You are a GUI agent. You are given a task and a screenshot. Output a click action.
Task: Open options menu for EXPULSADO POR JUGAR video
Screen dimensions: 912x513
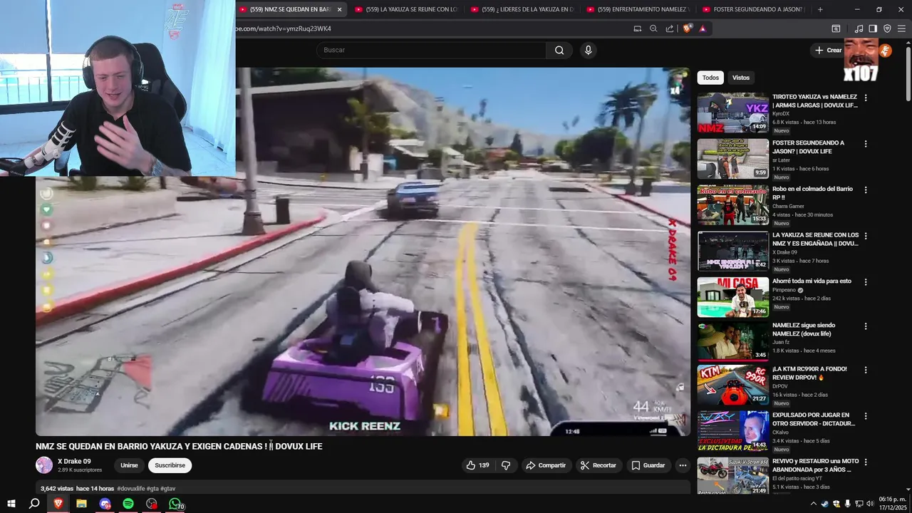click(x=866, y=416)
